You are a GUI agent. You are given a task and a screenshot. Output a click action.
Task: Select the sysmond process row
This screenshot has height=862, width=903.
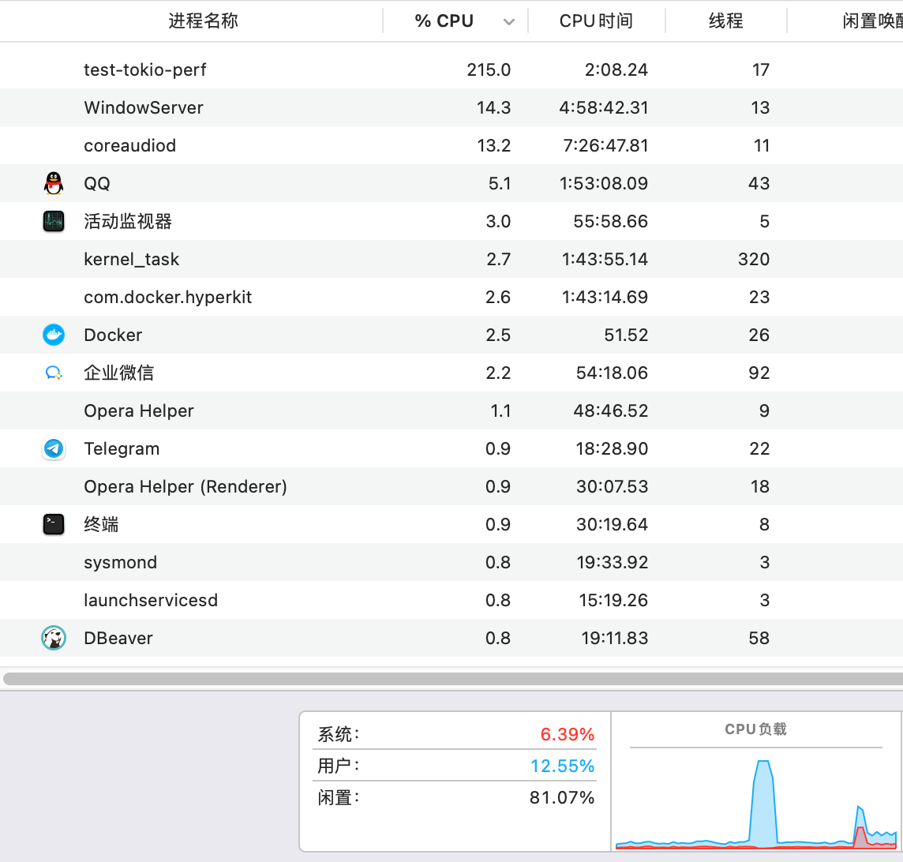[x=451, y=562]
